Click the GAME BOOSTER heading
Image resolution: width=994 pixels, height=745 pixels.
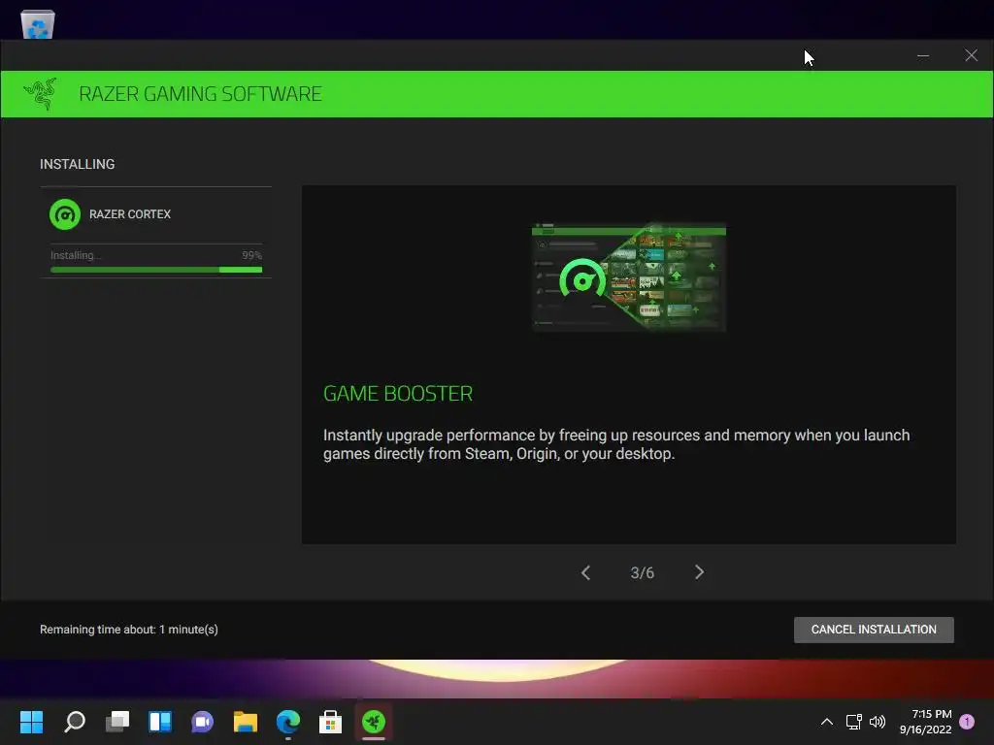point(398,394)
